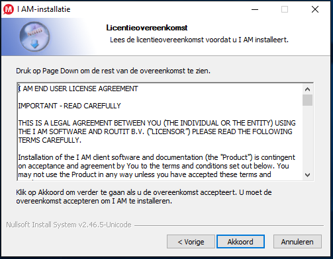The height and width of the screenshot is (259, 333).
Task: Click the I AM-installatie title bar text
Action: [x=44, y=9]
